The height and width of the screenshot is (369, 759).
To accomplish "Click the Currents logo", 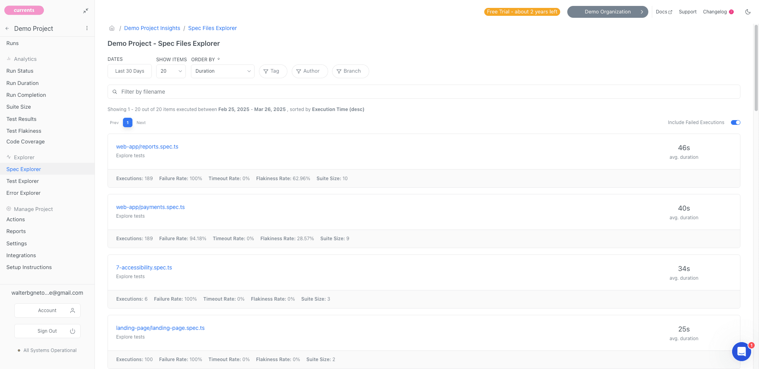I will tap(24, 10).
